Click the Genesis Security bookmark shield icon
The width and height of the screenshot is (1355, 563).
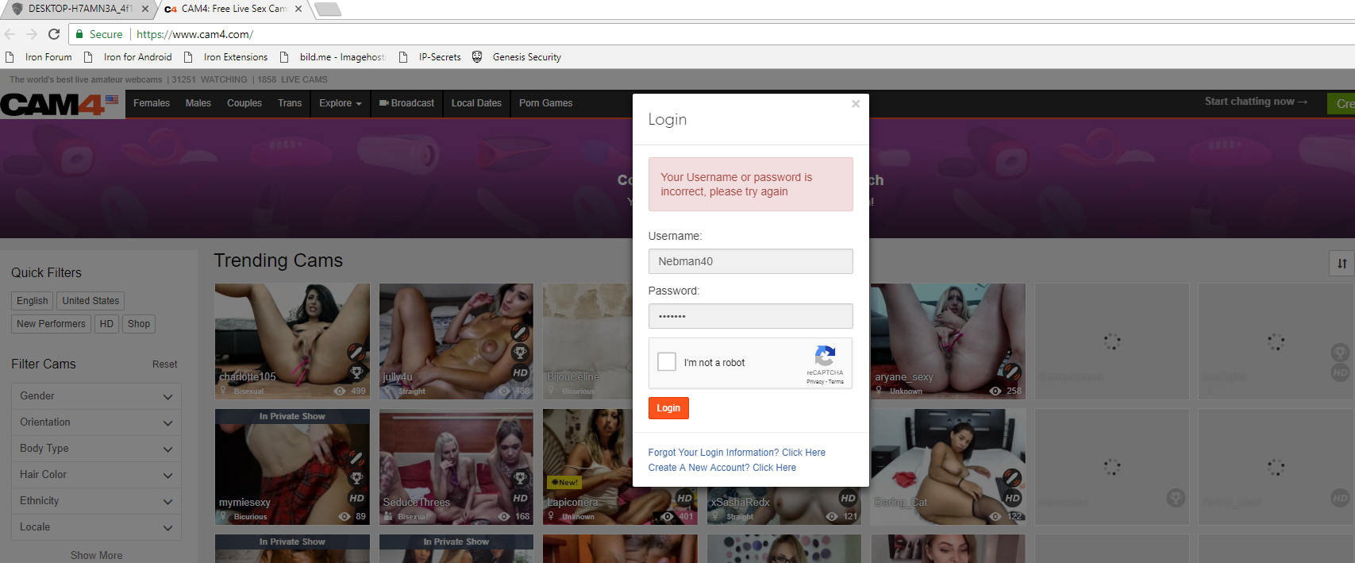point(477,56)
